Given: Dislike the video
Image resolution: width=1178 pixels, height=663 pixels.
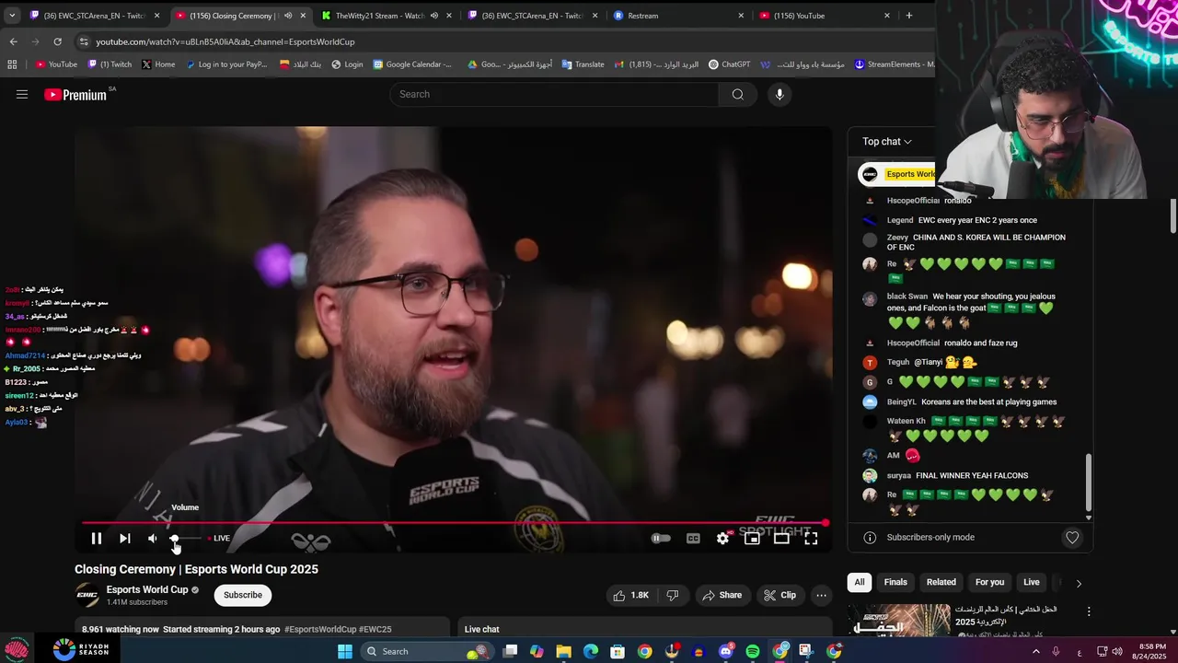Looking at the screenshot, I should (x=673, y=595).
